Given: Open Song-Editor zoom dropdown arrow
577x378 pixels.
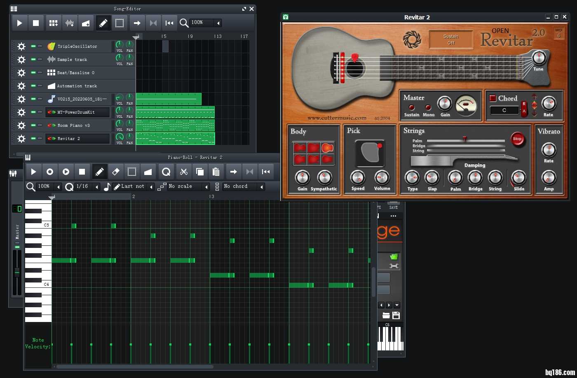Looking at the screenshot, I should [x=218, y=23].
